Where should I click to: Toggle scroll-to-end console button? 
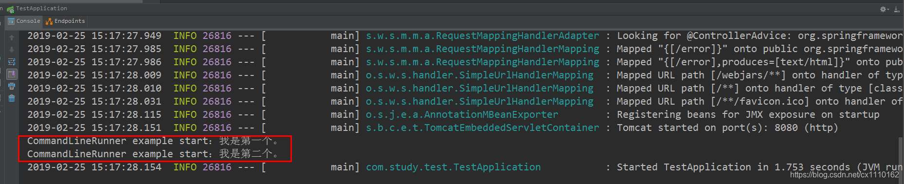[x=12, y=74]
